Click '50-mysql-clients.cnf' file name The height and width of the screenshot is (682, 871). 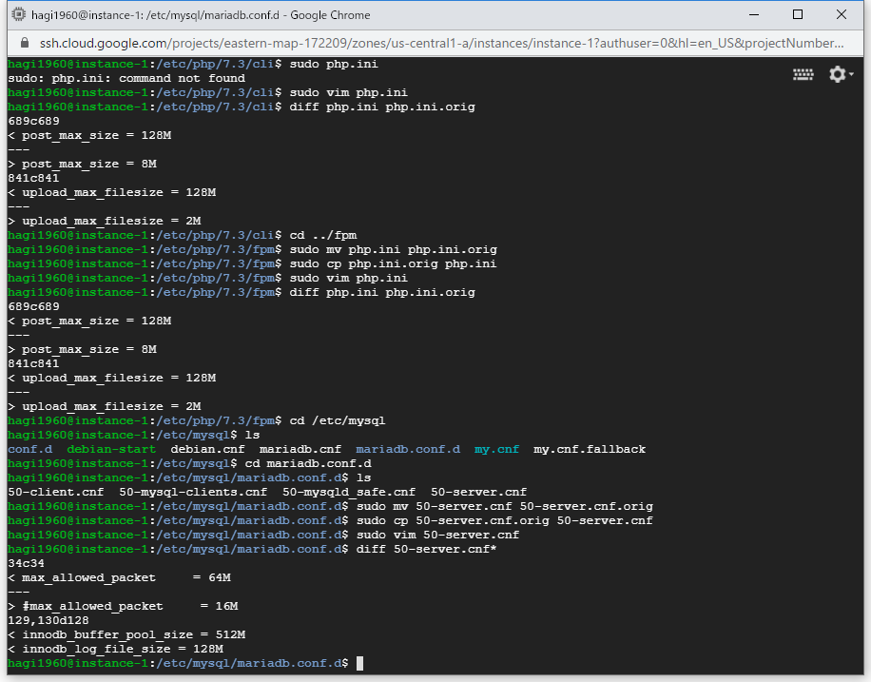click(x=193, y=492)
